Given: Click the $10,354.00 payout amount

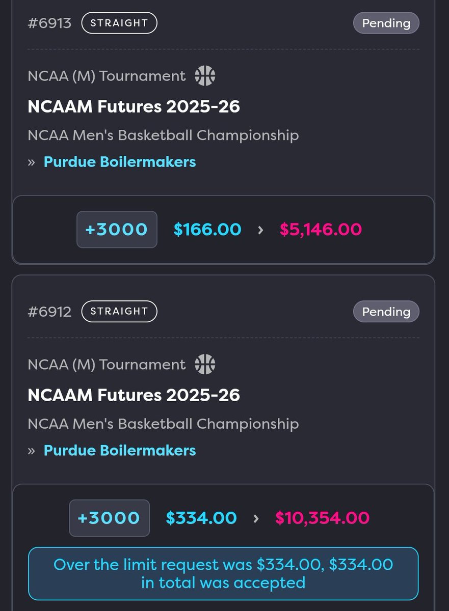Looking at the screenshot, I should [322, 518].
